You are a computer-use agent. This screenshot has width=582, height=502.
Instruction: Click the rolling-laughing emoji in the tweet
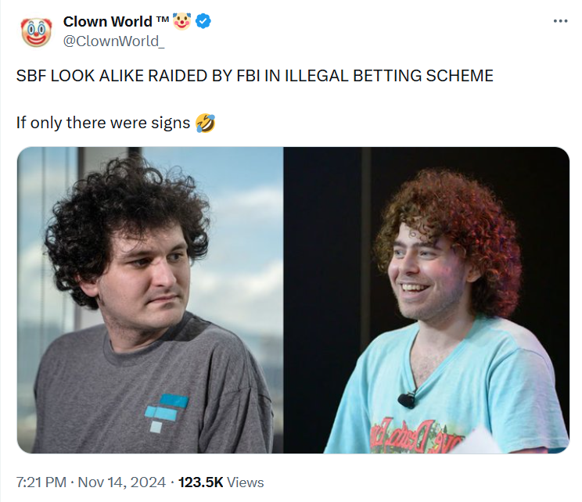pyautogui.click(x=205, y=123)
